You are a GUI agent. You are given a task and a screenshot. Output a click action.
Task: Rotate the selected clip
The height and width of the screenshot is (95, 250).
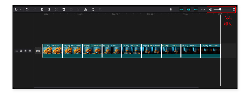click(93, 9)
